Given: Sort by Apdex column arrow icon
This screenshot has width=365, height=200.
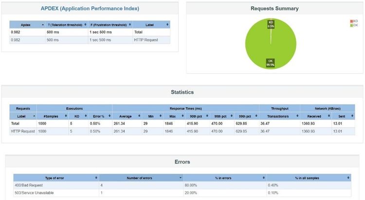Looking at the screenshot, I should [x=43, y=25].
